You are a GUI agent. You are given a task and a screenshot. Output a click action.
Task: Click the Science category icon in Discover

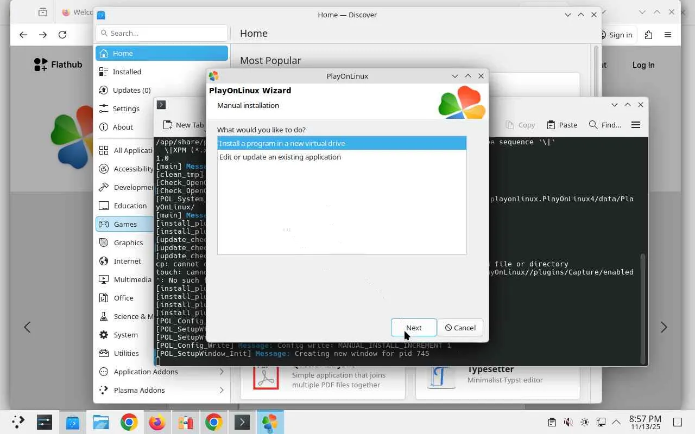(104, 316)
